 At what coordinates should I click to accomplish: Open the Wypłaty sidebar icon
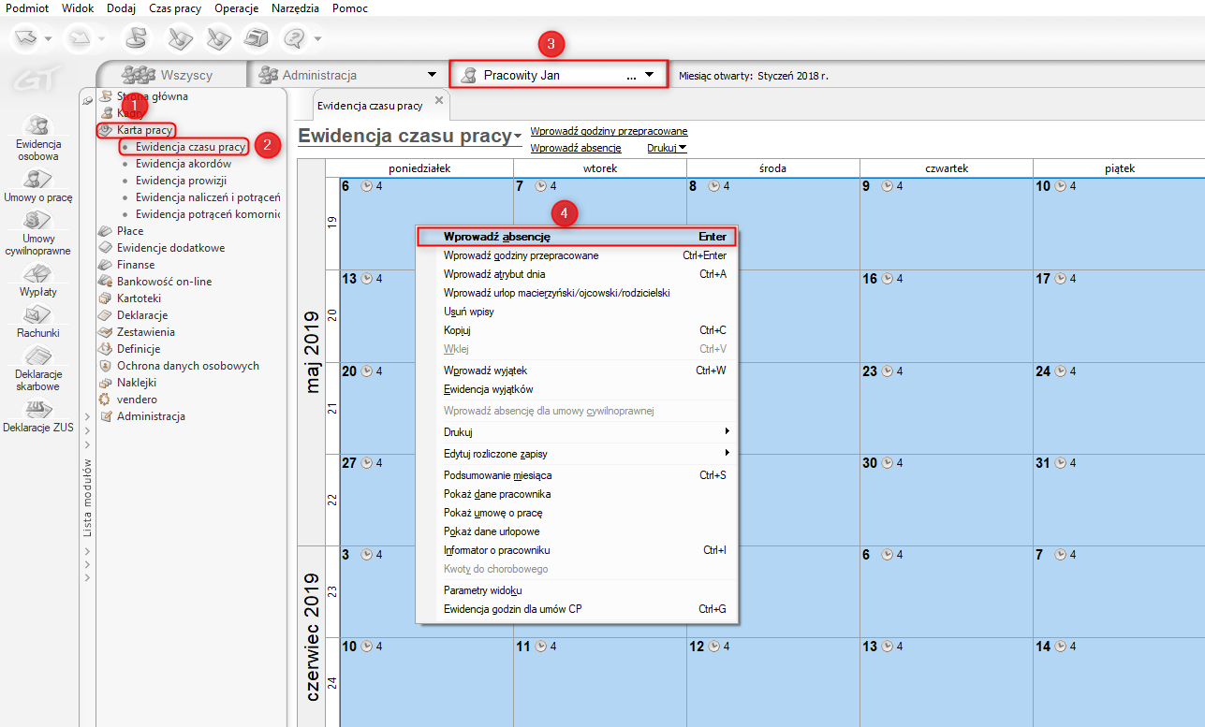[x=38, y=274]
